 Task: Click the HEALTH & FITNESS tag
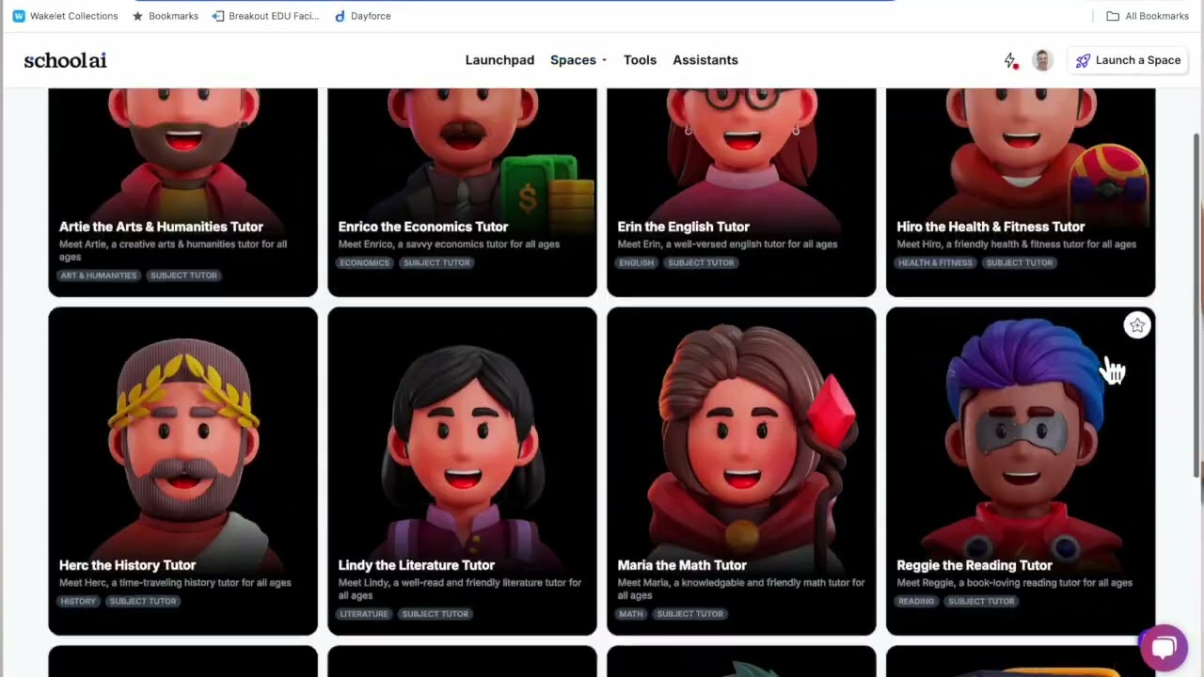pyautogui.click(x=935, y=263)
